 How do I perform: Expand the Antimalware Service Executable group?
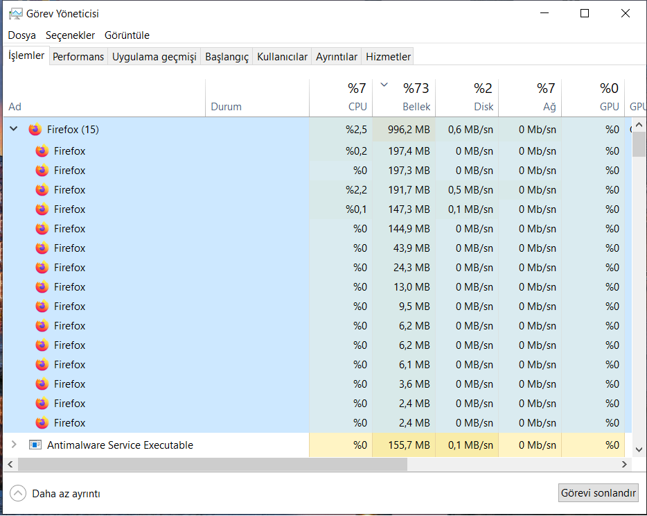point(14,445)
